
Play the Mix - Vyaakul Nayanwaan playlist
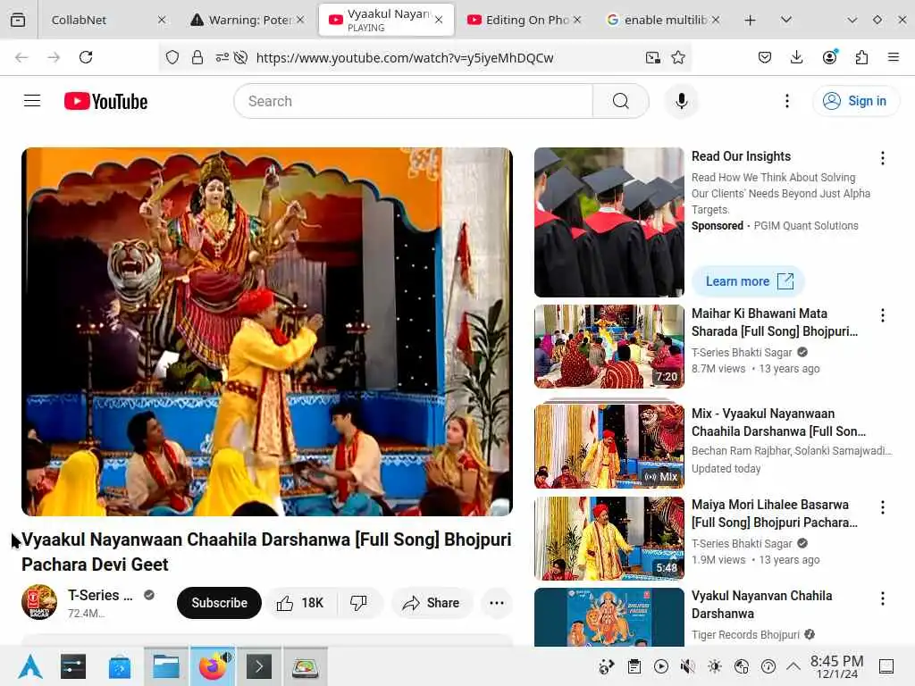click(x=609, y=446)
